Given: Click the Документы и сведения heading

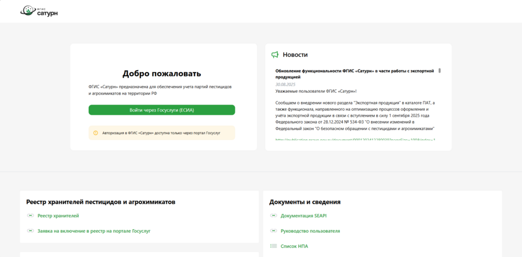Looking at the screenshot, I should (x=304, y=202).
